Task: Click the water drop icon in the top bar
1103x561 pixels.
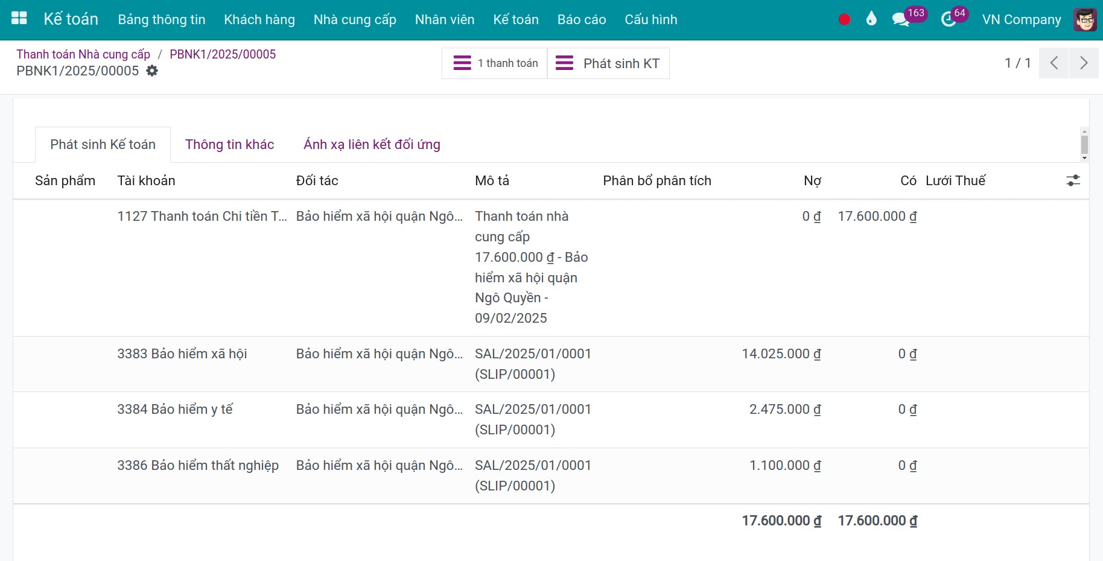Action: (x=871, y=19)
